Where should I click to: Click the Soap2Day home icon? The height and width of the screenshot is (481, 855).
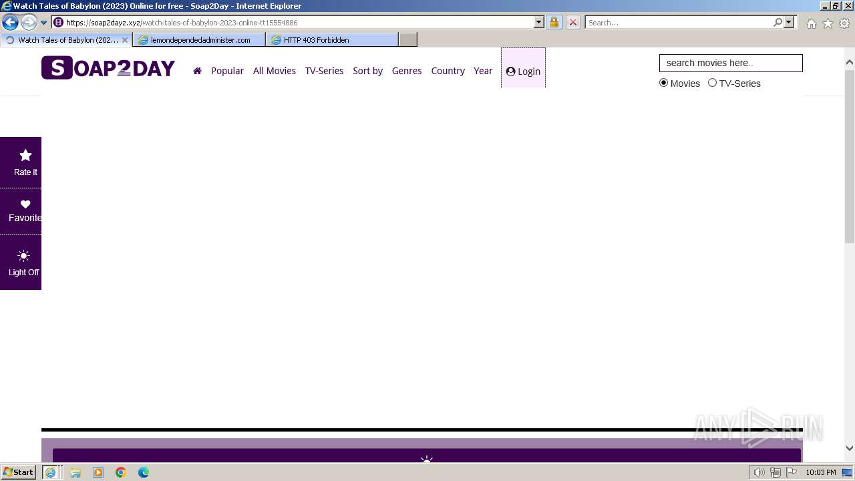197,71
